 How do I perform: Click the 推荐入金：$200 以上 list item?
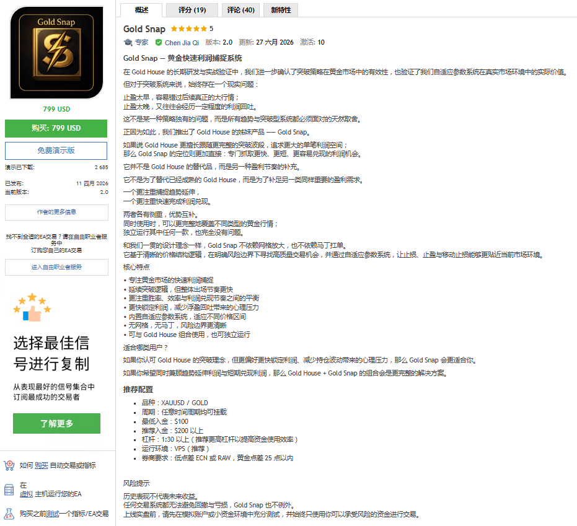(172, 431)
